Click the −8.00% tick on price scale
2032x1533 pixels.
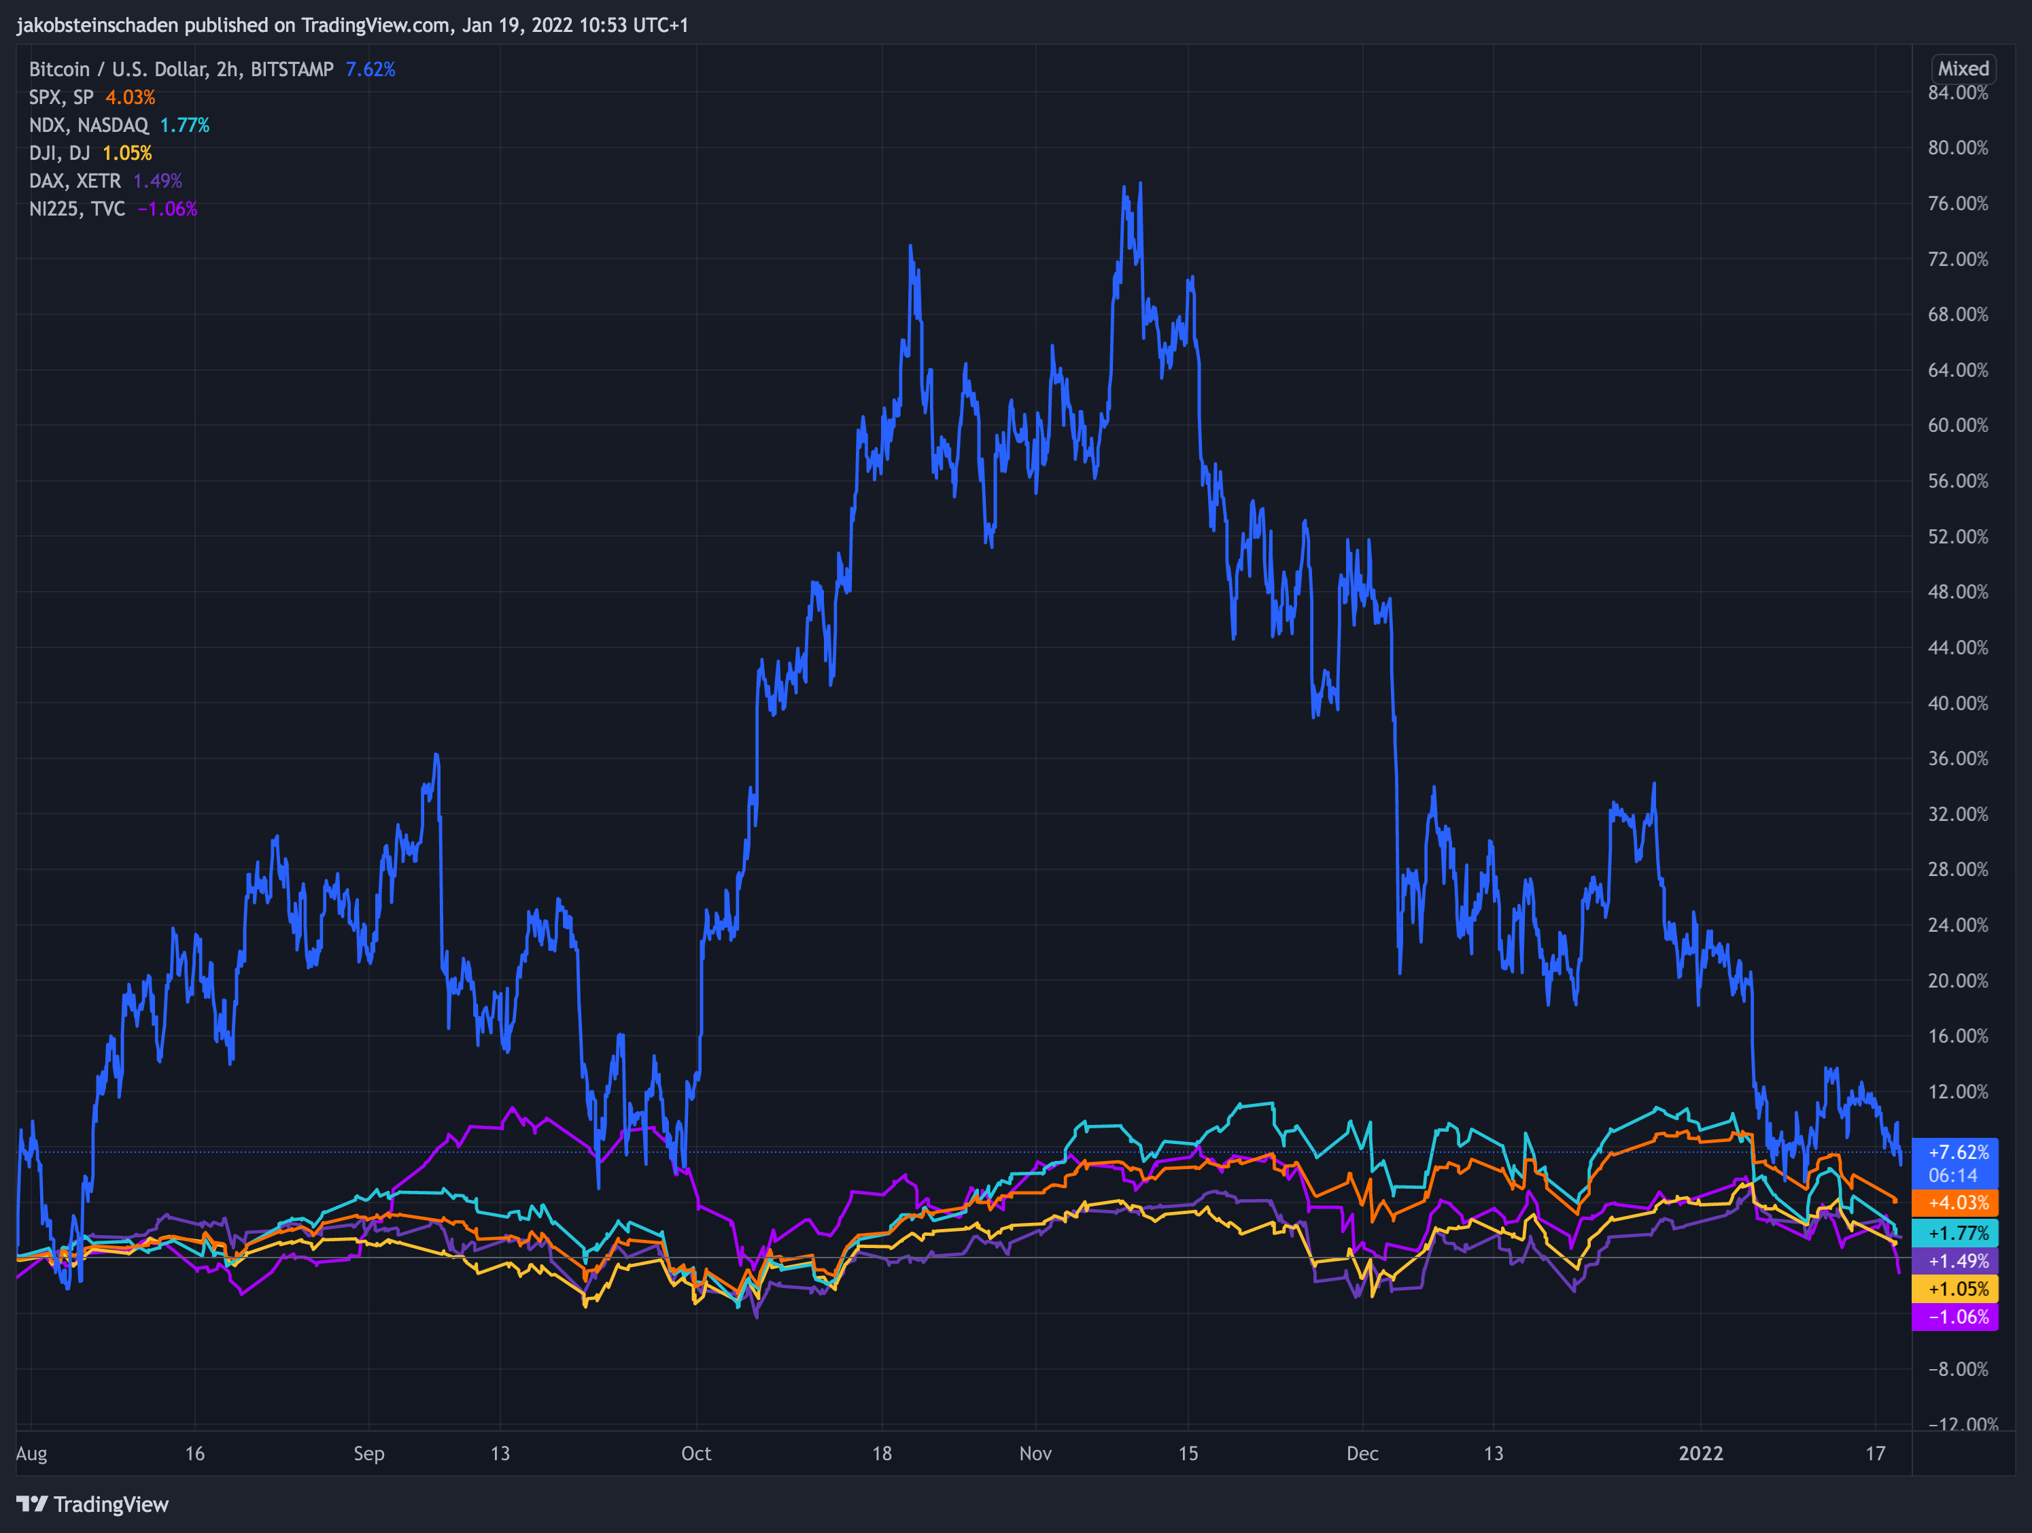(x=1958, y=1369)
